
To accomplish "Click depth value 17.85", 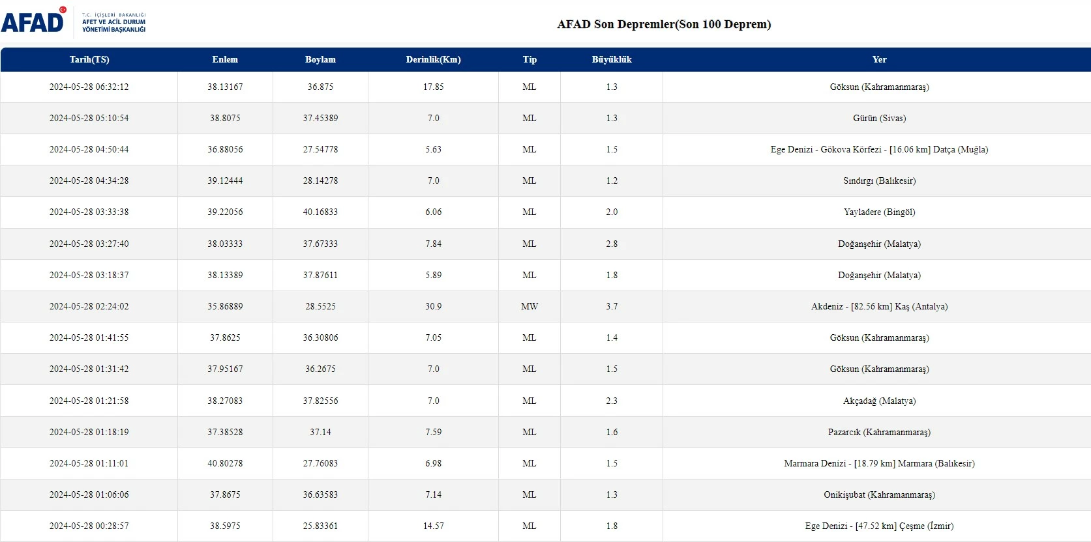I will pos(433,87).
